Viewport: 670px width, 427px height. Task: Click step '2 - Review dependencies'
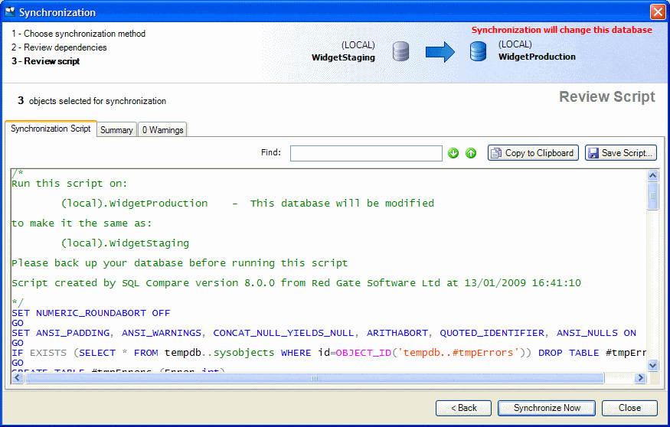tap(60, 47)
